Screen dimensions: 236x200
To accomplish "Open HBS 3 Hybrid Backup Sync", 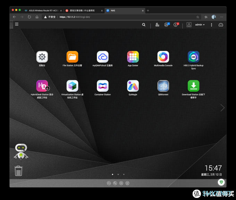I will click(x=194, y=57).
